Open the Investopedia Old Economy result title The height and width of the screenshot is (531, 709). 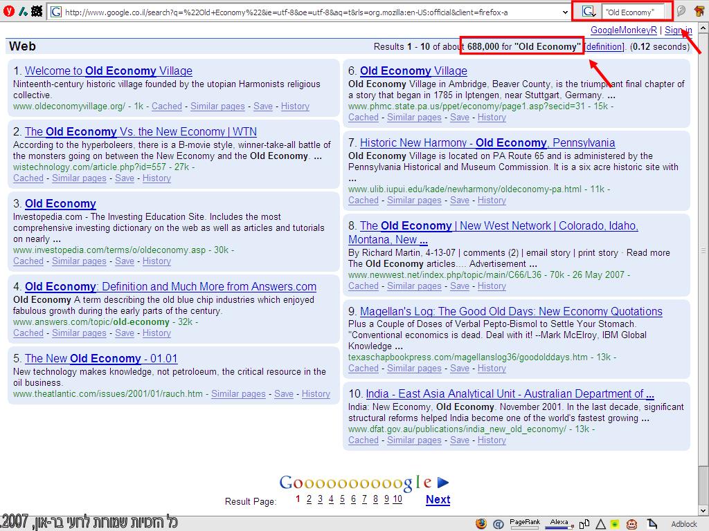click(60, 204)
